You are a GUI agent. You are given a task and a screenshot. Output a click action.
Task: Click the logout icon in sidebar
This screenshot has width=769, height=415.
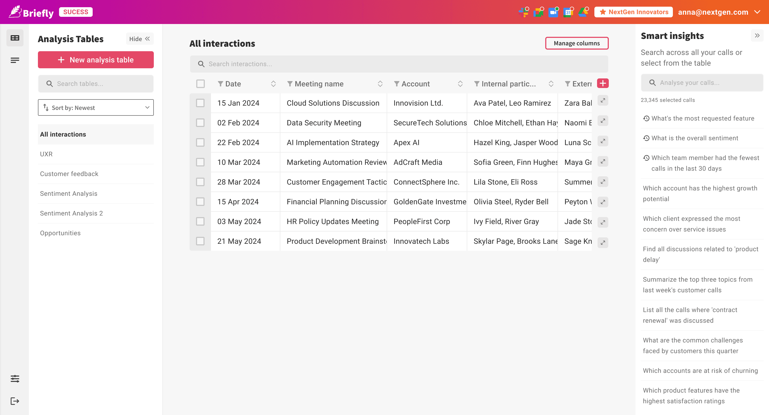[15, 401]
